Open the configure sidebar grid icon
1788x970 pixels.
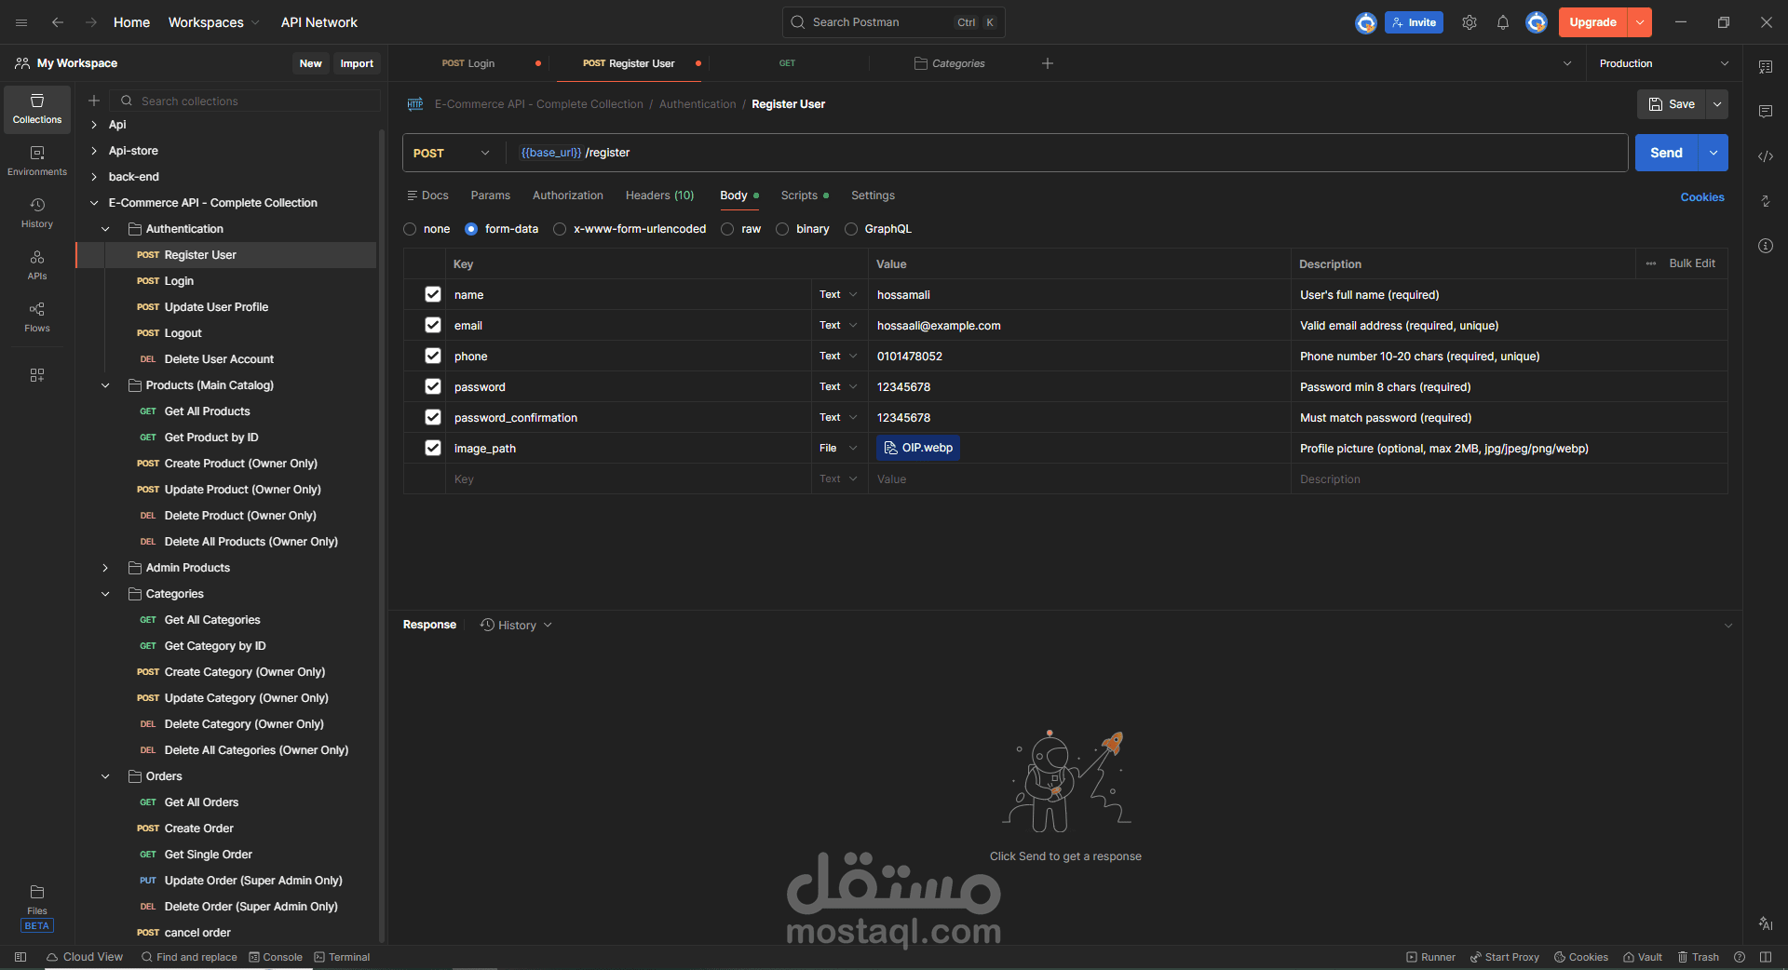(37, 375)
